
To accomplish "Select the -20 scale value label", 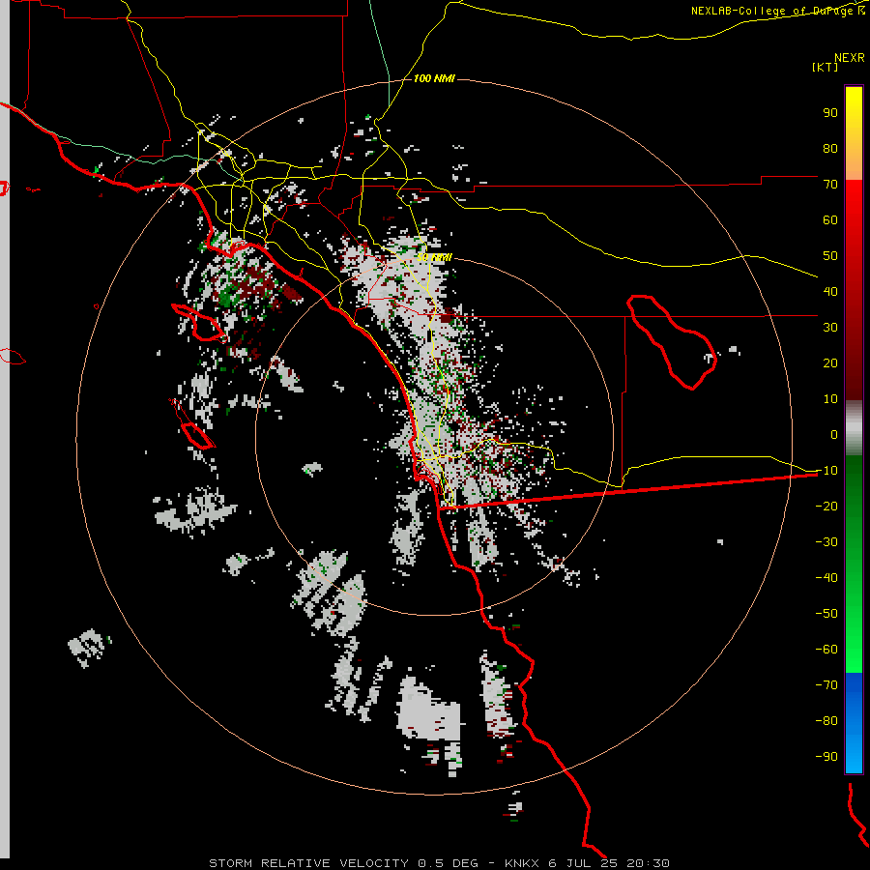I will tap(826, 506).
